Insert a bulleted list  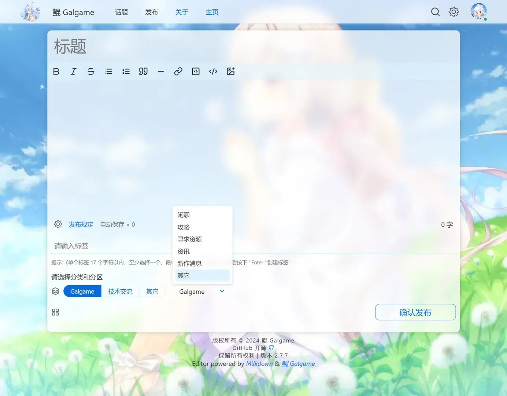[108, 71]
